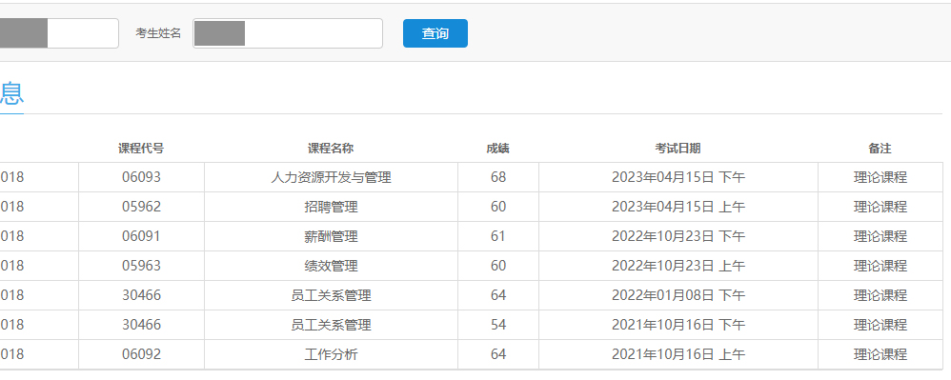Select the 课程代号 column header

141,149
